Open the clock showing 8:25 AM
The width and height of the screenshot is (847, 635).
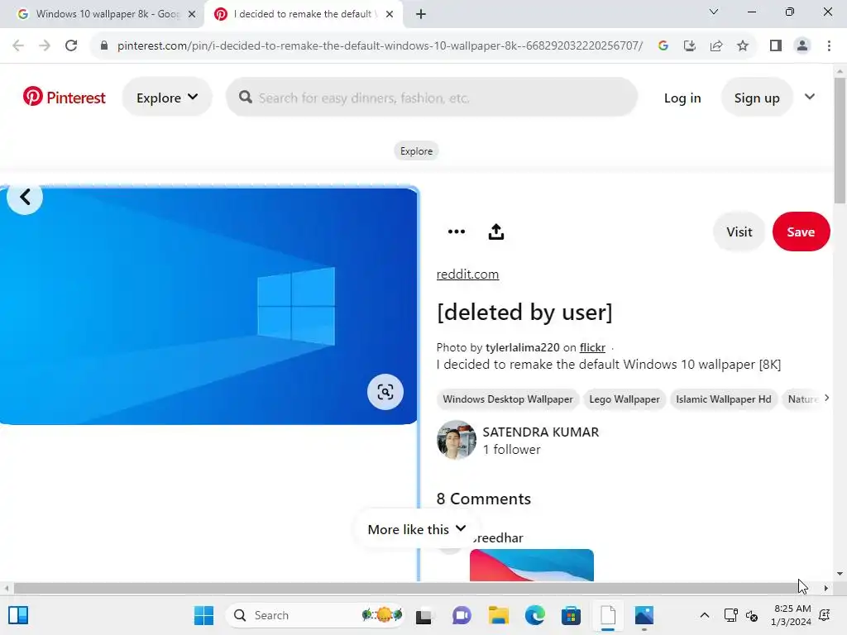792,615
